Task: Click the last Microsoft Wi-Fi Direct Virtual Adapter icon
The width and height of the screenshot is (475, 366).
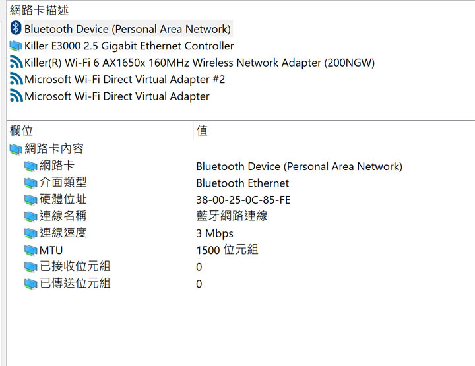Action: pyautogui.click(x=16, y=96)
